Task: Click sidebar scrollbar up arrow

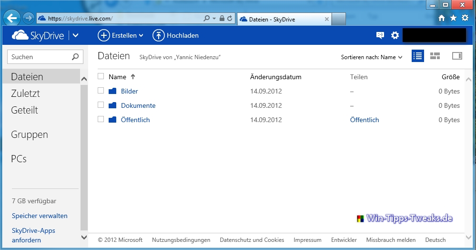Action: point(84,79)
